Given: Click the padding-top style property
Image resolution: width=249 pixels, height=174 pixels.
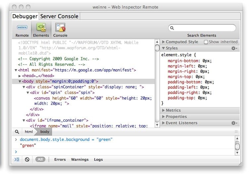Looking at the screenshot, I should [x=187, y=98].
